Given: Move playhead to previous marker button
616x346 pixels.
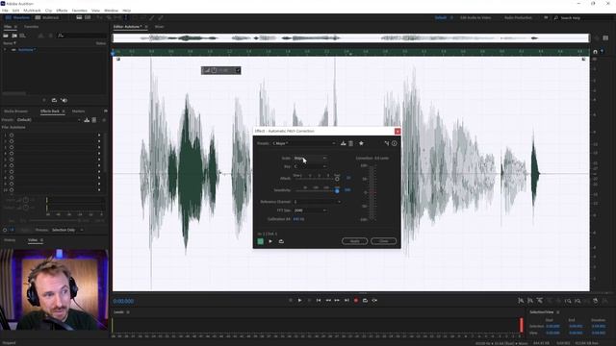Looking at the screenshot, I should 319,301.
